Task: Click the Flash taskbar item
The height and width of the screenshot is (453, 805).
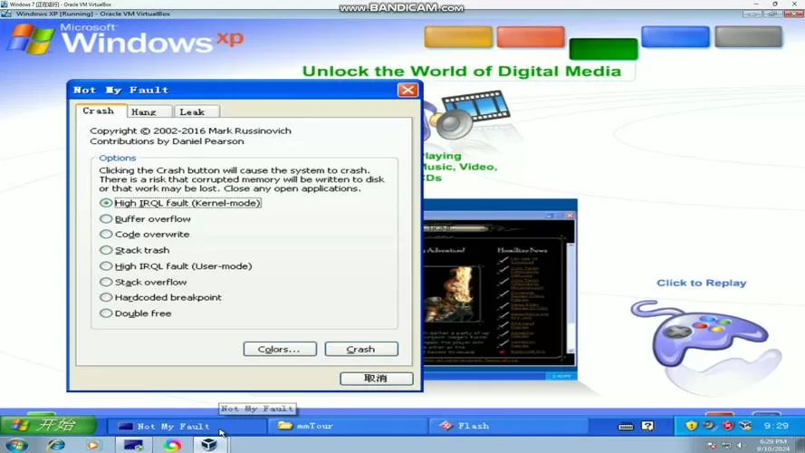Action: 511,426
